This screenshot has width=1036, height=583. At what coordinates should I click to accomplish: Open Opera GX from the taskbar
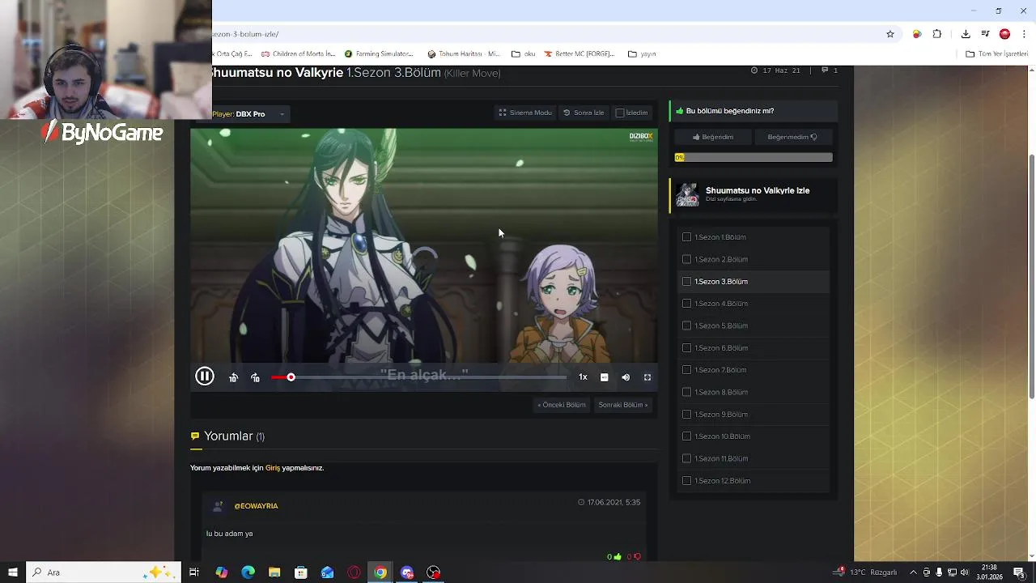[354, 572]
